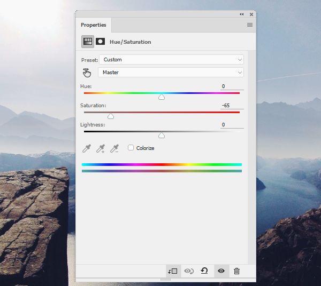The width and height of the screenshot is (321, 286).
Task: Click the view previous state icon
Action: point(189,271)
